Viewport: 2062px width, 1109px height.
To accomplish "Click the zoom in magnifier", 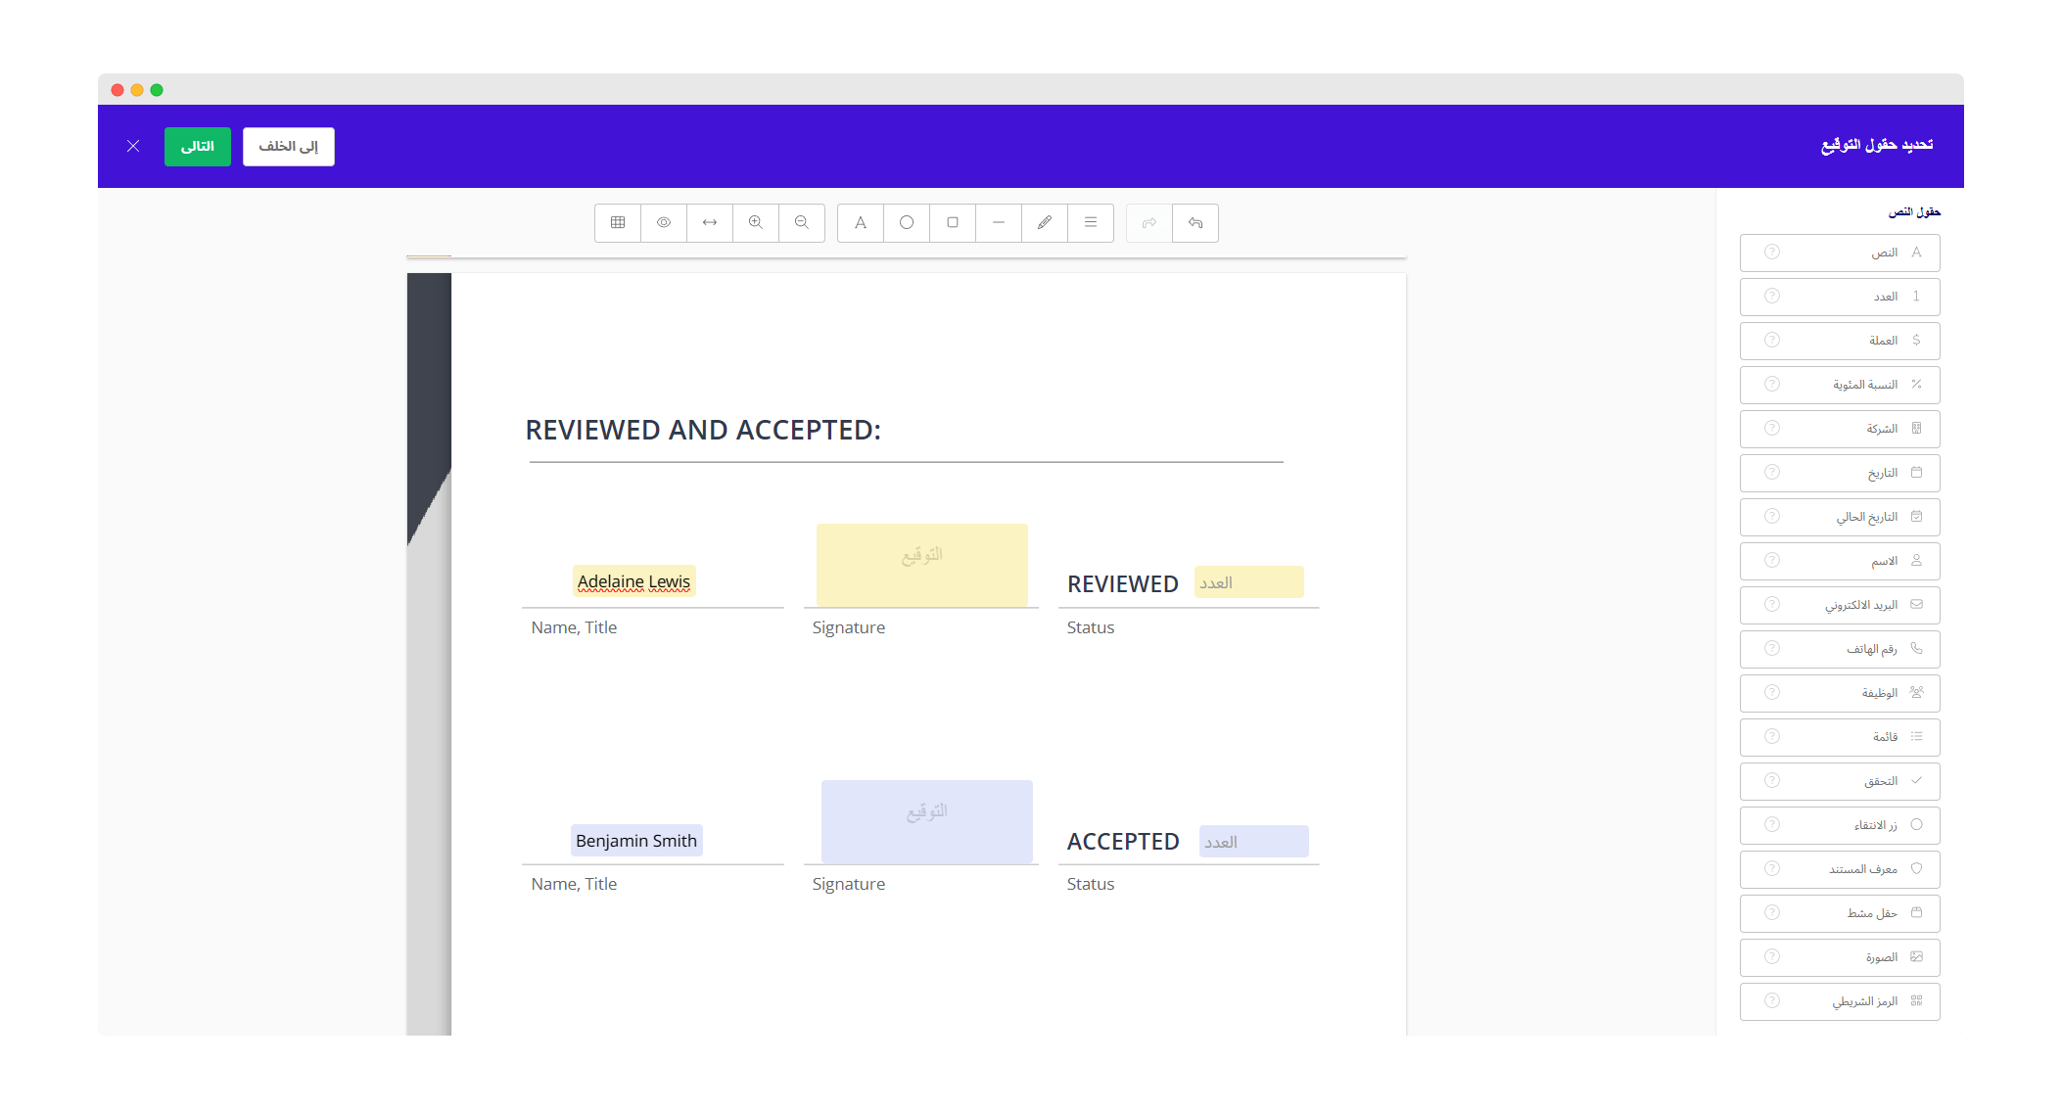I will pos(756,223).
